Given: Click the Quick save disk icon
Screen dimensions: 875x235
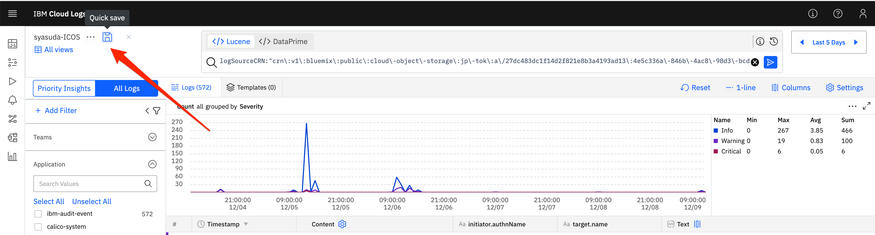Looking at the screenshot, I should (107, 37).
